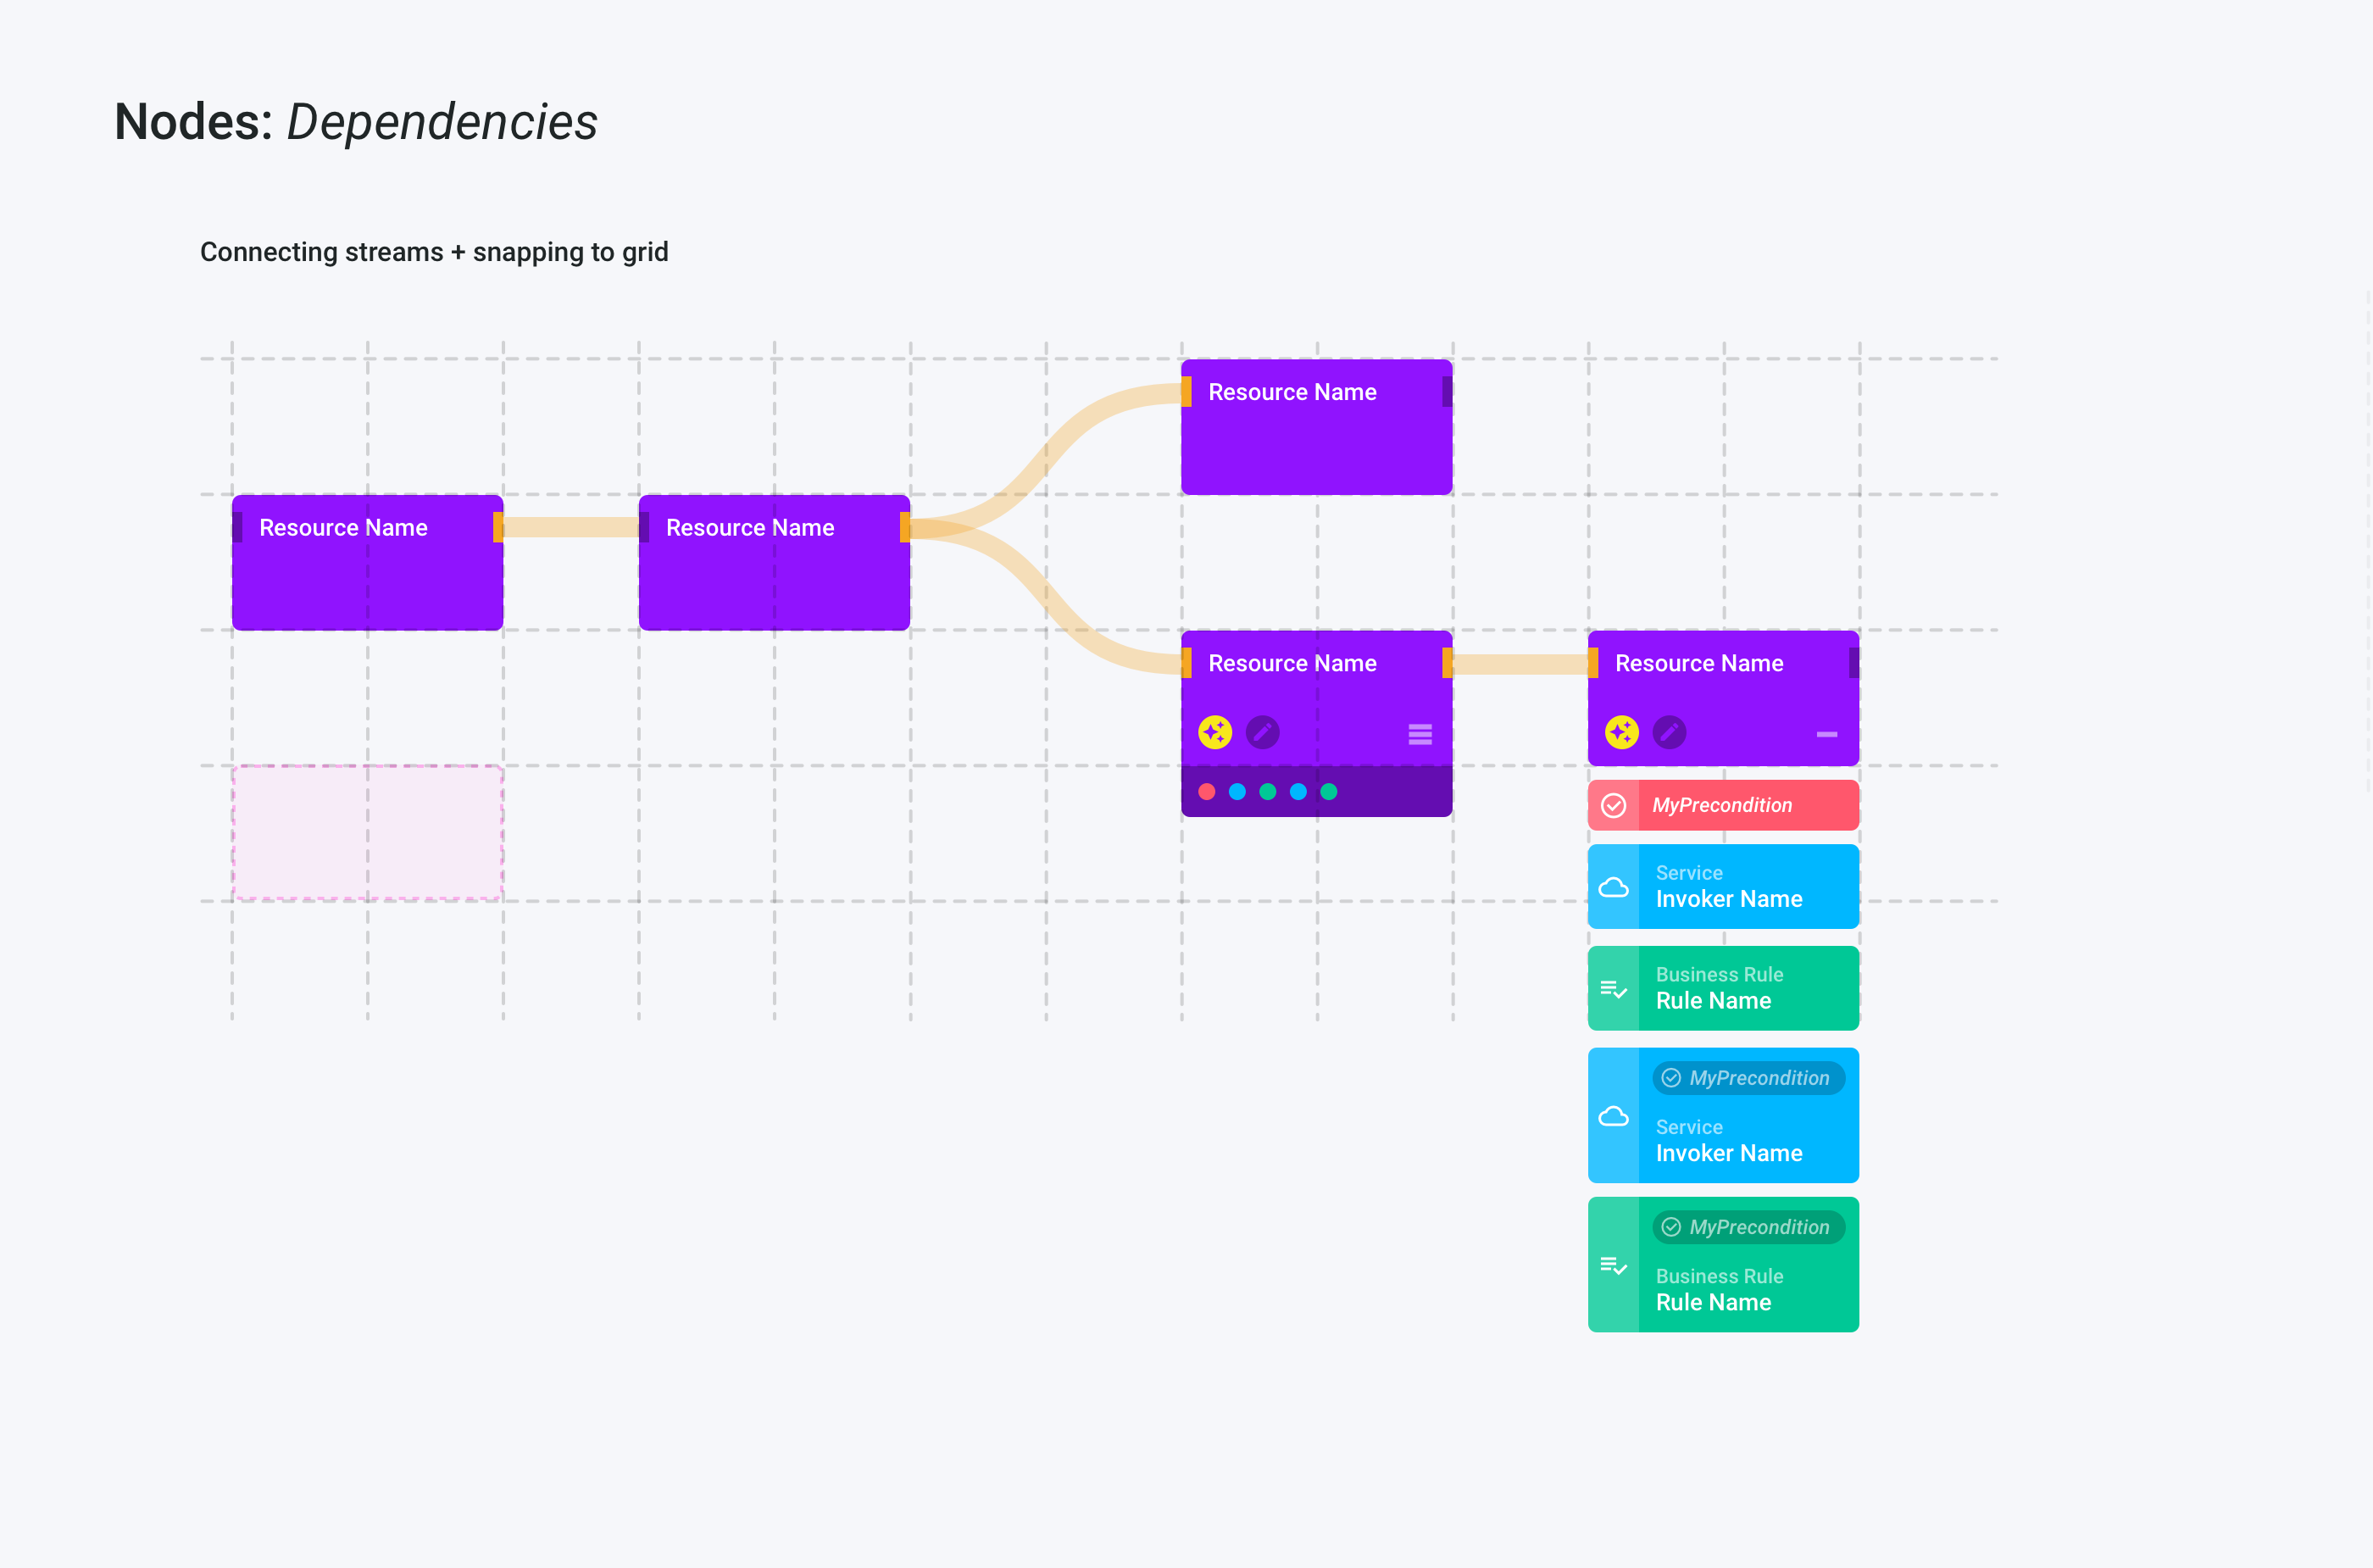Click the checklist icon on the Business Rule card with MyPrecondition badge

[1614, 1266]
